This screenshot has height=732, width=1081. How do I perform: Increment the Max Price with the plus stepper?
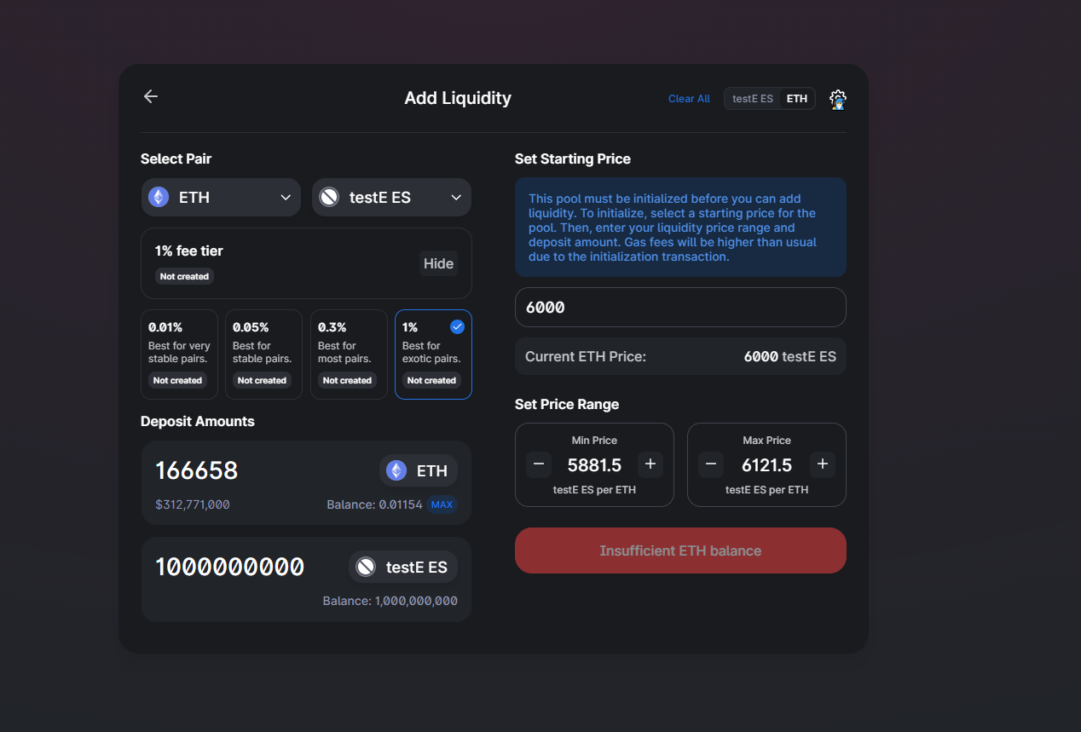(822, 464)
